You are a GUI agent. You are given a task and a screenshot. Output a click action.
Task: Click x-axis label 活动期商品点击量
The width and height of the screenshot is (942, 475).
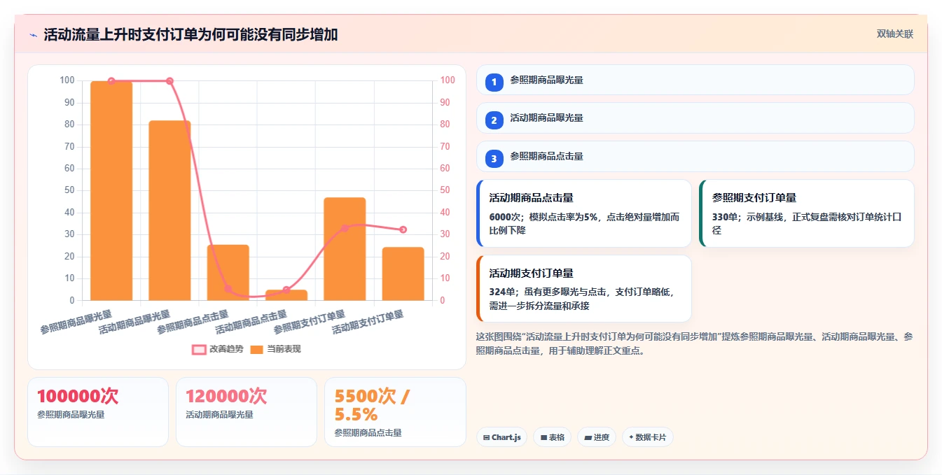[x=251, y=322]
